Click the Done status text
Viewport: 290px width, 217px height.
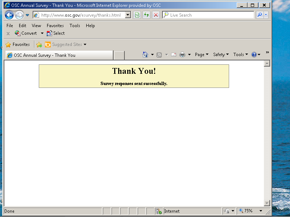tap(9, 211)
